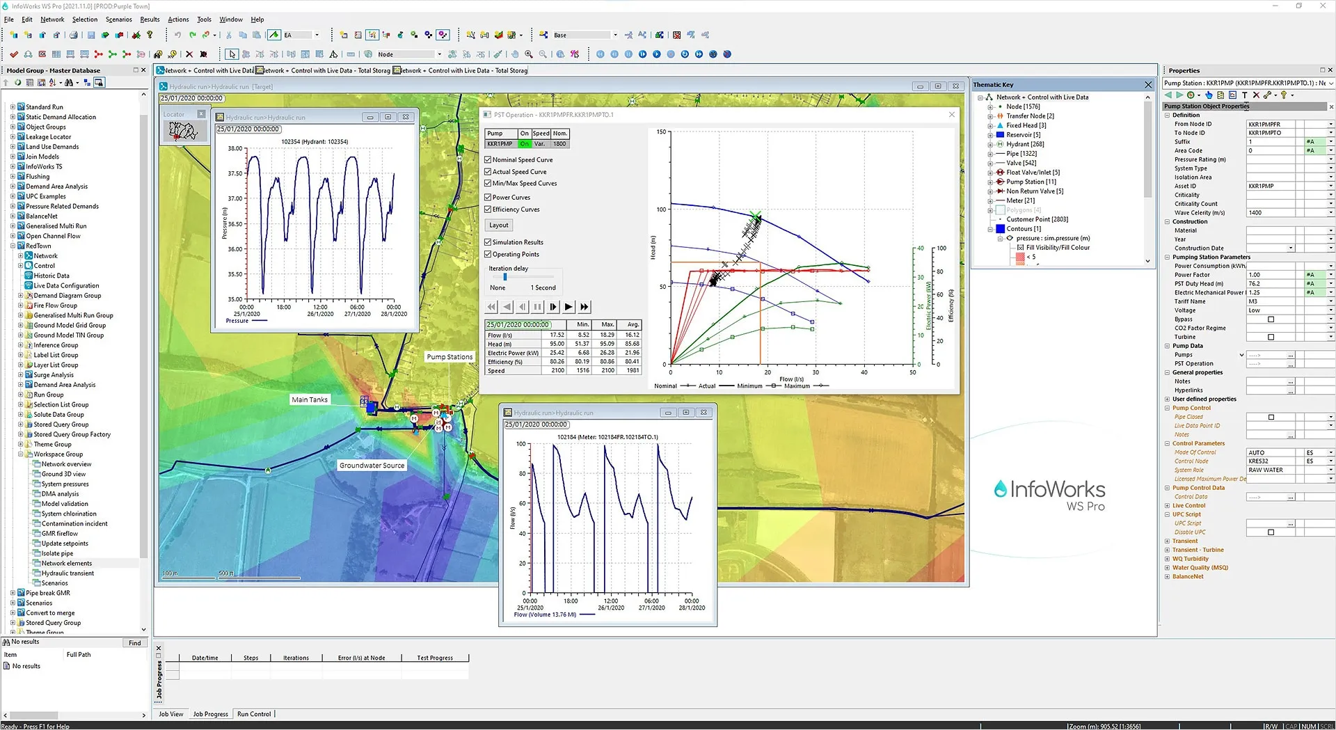Open the Base scenario dropdown
This screenshot has height=730, width=1336.
point(615,34)
